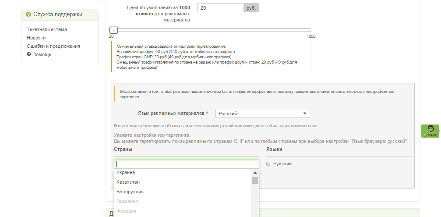Click the руб. currency label
The width and height of the screenshot is (441, 217).
click(251, 8)
